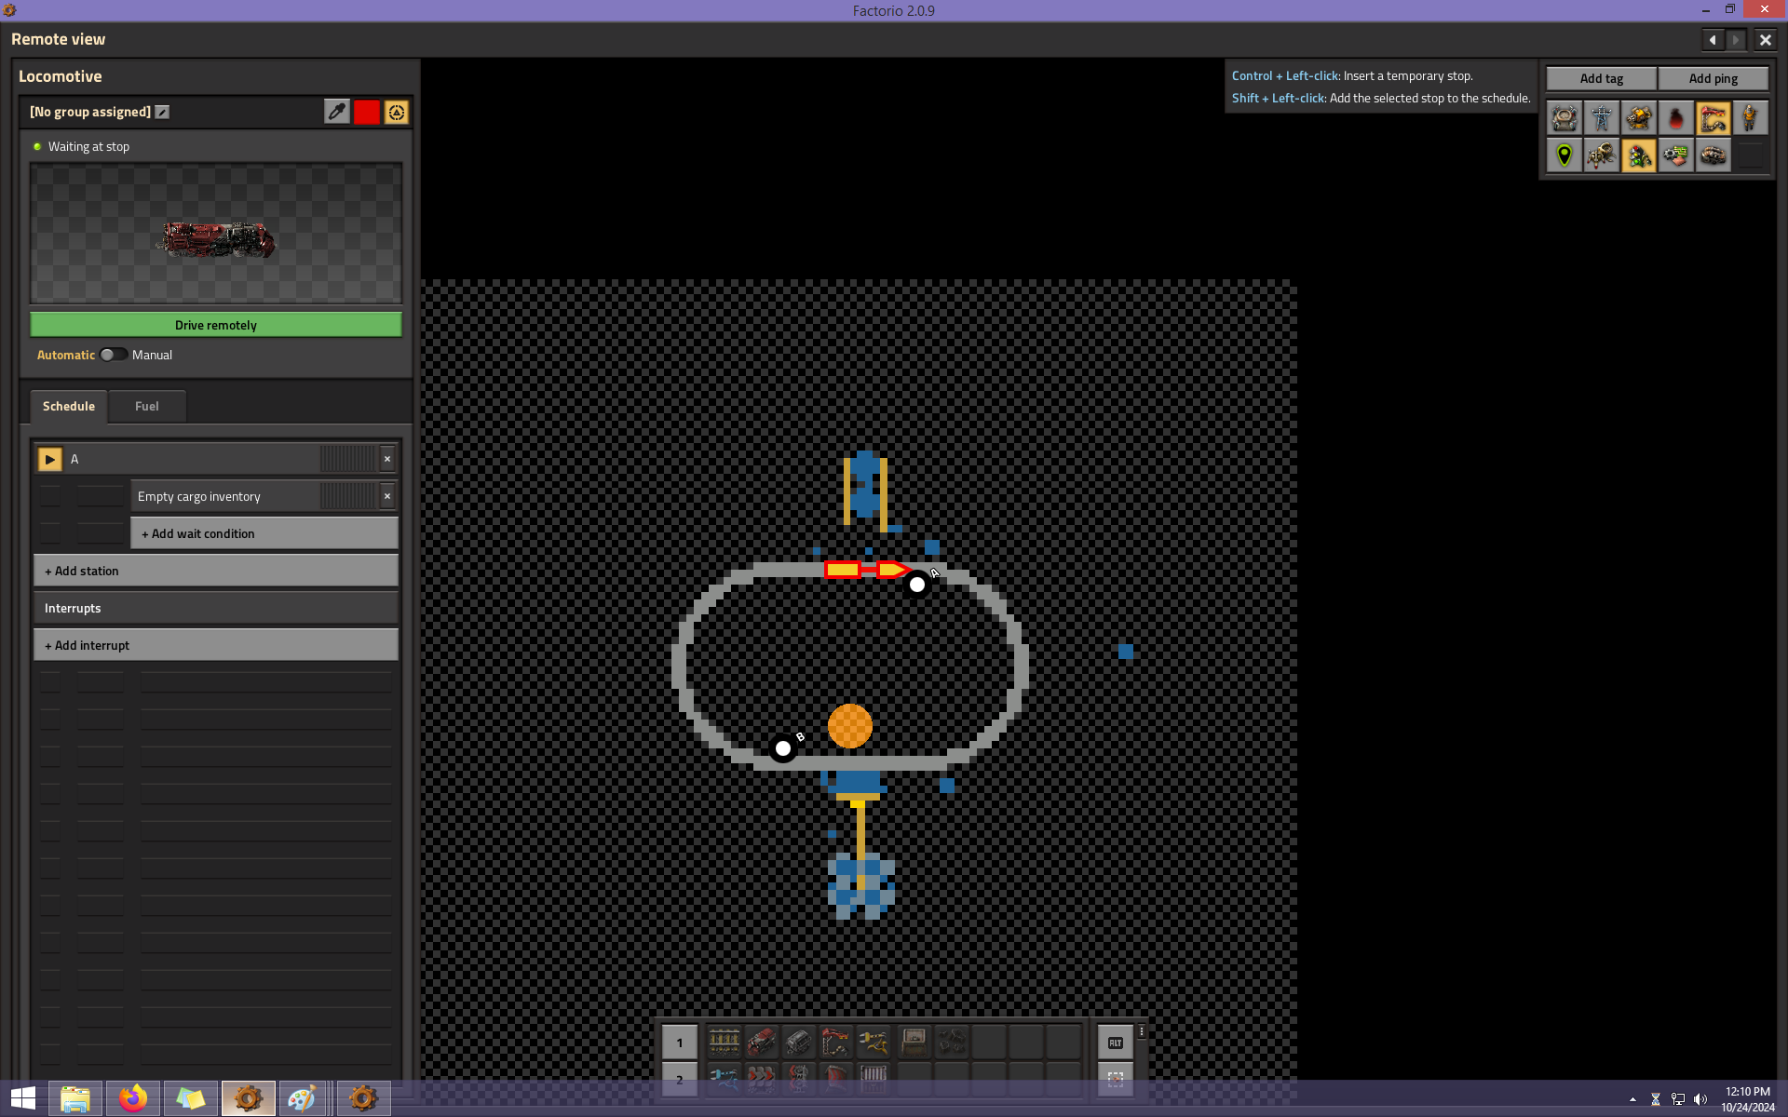The width and height of the screenshot is (1788, 1117).
Task: Select quickbar row 2 button
Action: (680, 1078)
